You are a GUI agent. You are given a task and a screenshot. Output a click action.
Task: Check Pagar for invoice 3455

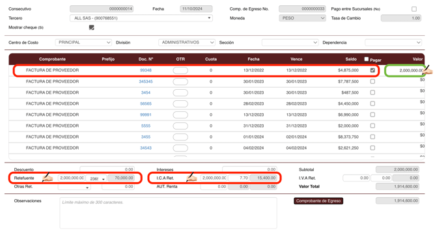[x=372, y=137]
